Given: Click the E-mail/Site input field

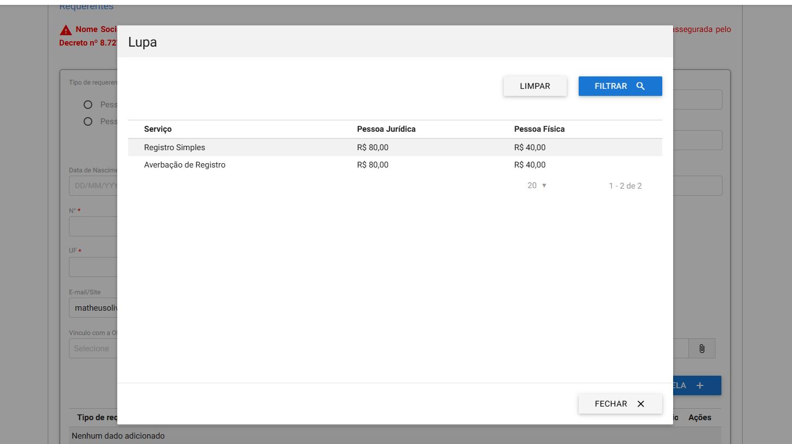Looking at the screenshot, I should pos(93,307).
